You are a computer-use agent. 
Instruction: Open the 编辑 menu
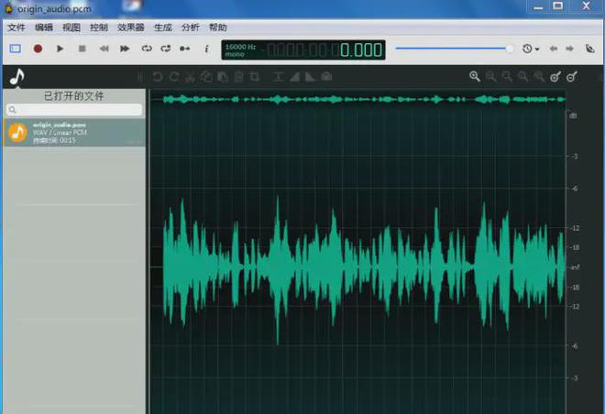[x=44, y=27]
